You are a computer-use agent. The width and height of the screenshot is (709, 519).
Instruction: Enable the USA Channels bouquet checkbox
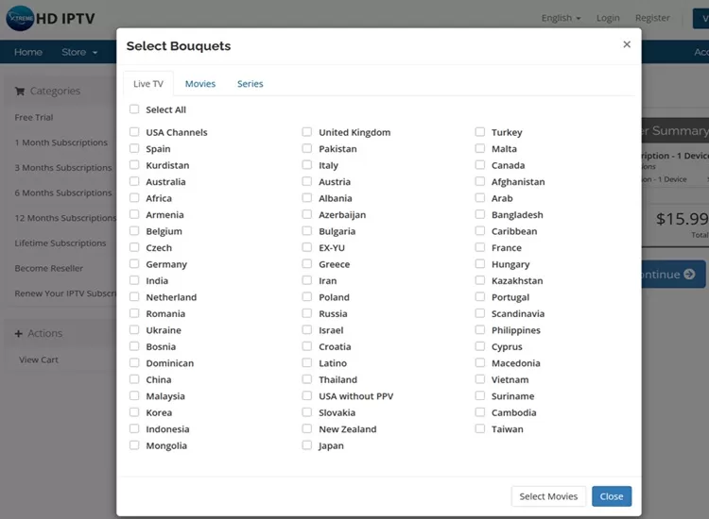[134, 132]
